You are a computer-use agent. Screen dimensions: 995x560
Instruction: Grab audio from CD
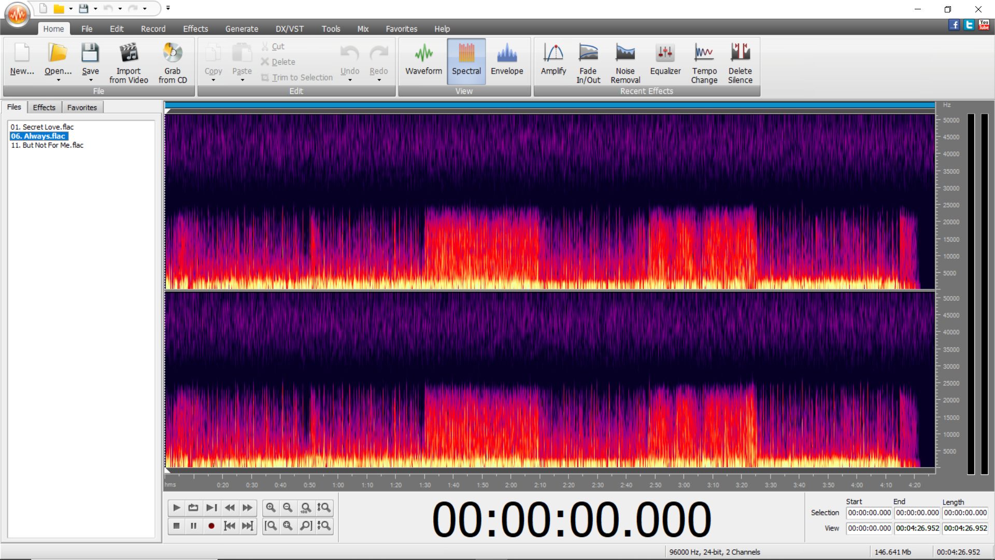pyautogui.click(x=173, y=61)
